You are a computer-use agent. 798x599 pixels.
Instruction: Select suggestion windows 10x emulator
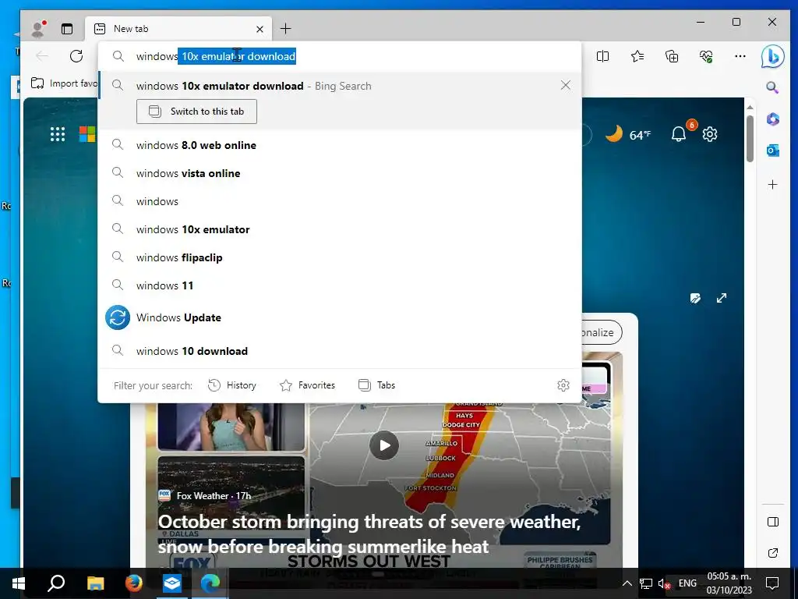point(340,229)
